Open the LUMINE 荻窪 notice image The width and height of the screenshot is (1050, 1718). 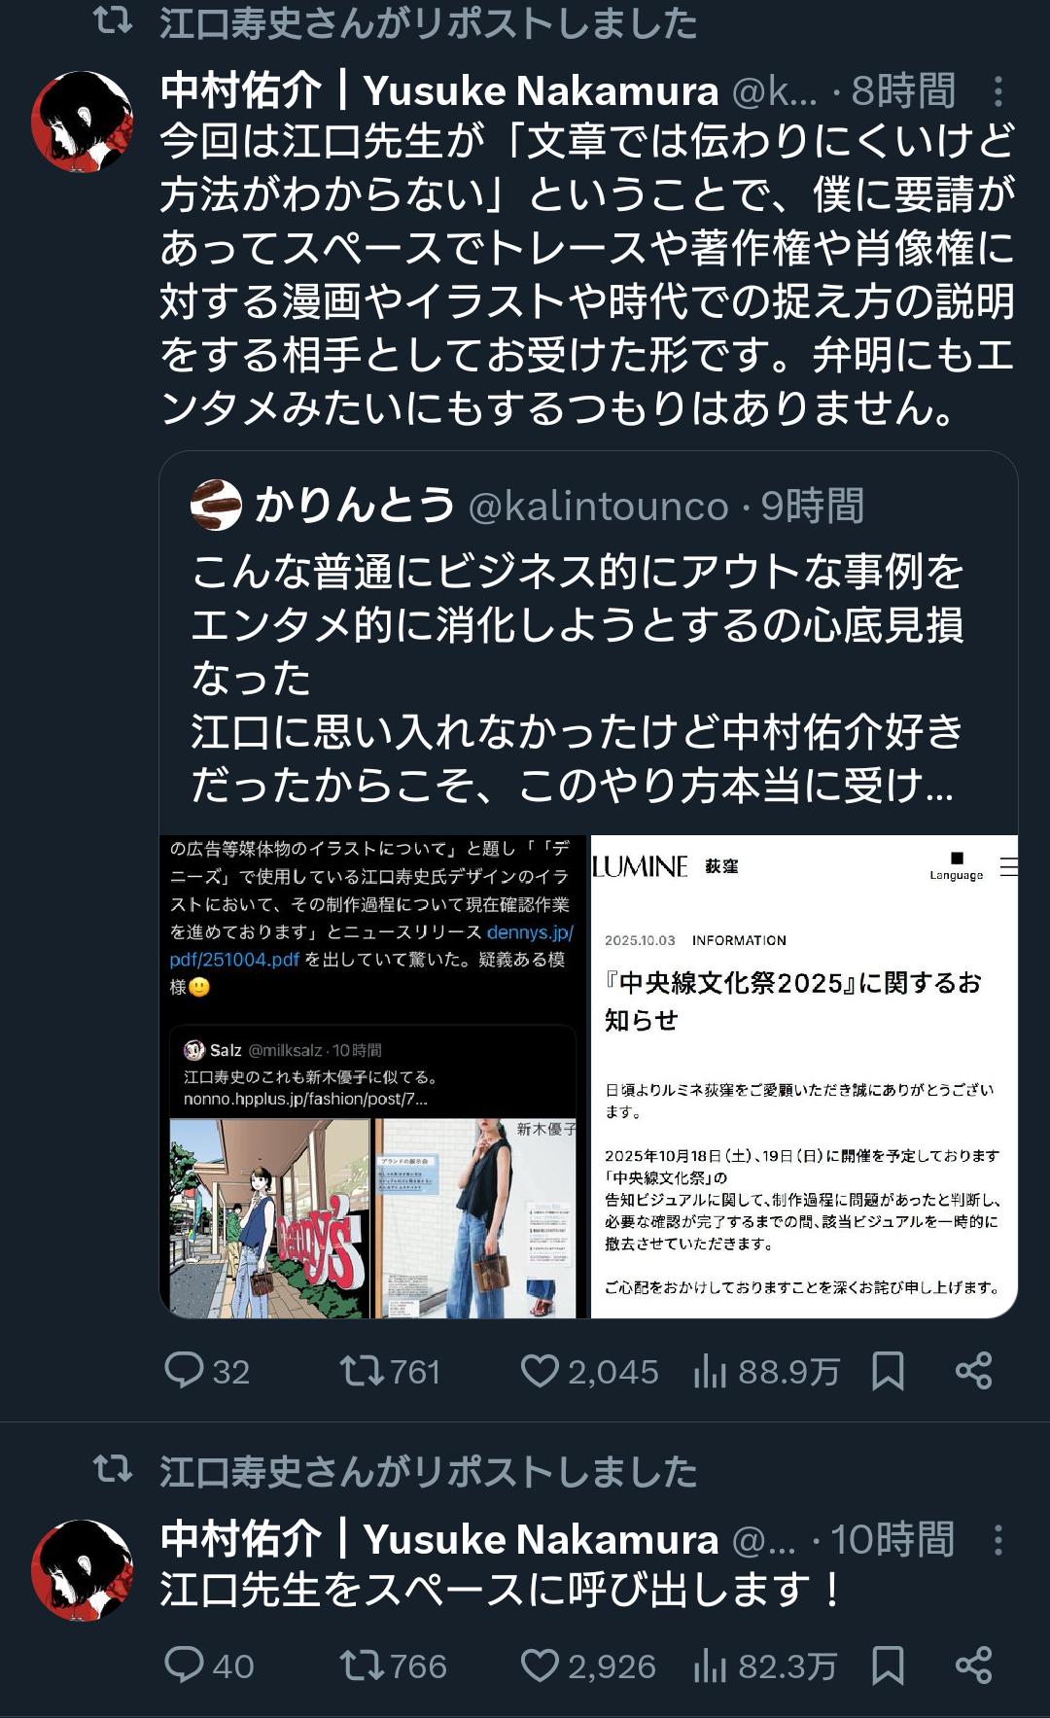[804, 1076]
